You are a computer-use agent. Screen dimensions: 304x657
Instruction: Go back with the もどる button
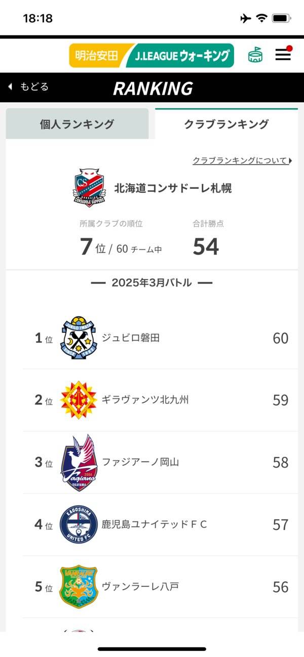[x=29, y=87]
